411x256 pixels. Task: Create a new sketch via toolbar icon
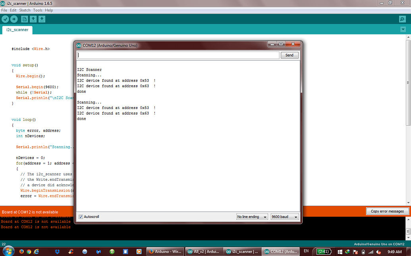click(x=24, y=19)
